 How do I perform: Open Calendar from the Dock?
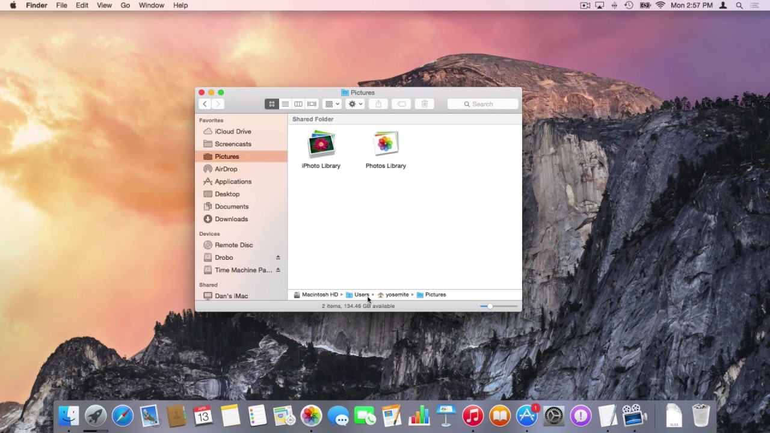[203, 416]
